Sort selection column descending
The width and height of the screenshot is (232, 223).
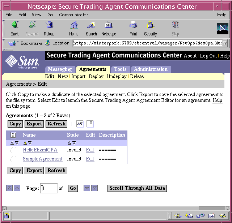pos(17,143)
